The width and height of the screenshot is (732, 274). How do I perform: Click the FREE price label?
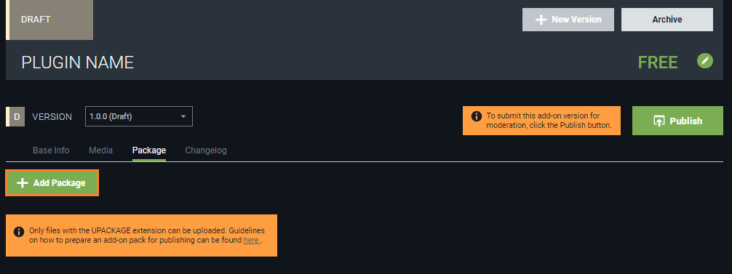658,63
